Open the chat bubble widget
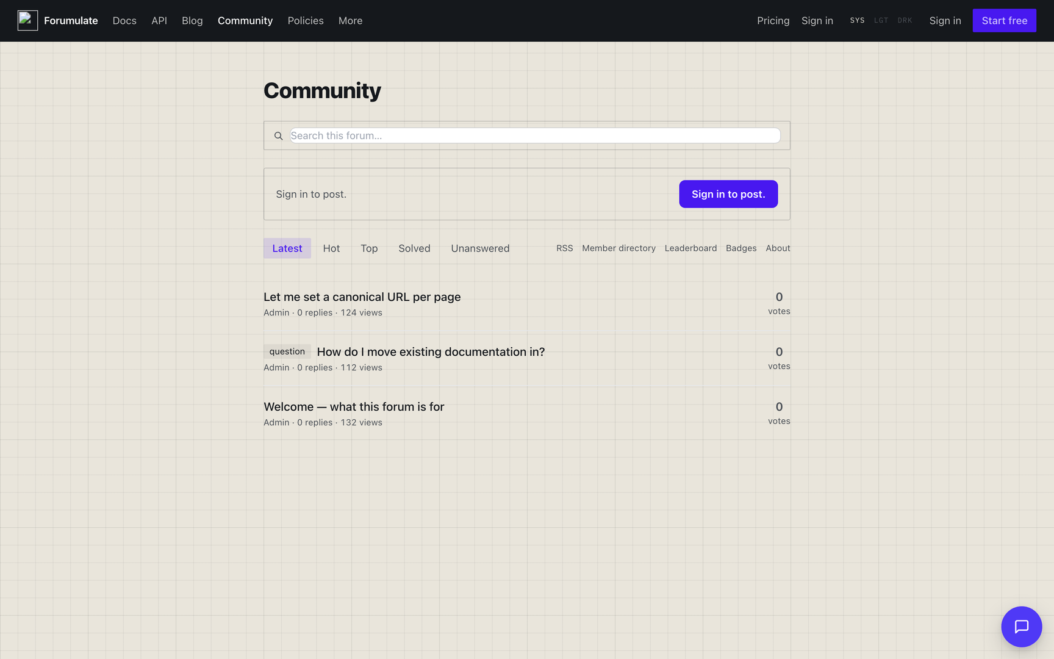The image size is (1054, 659). [1021, 626]
